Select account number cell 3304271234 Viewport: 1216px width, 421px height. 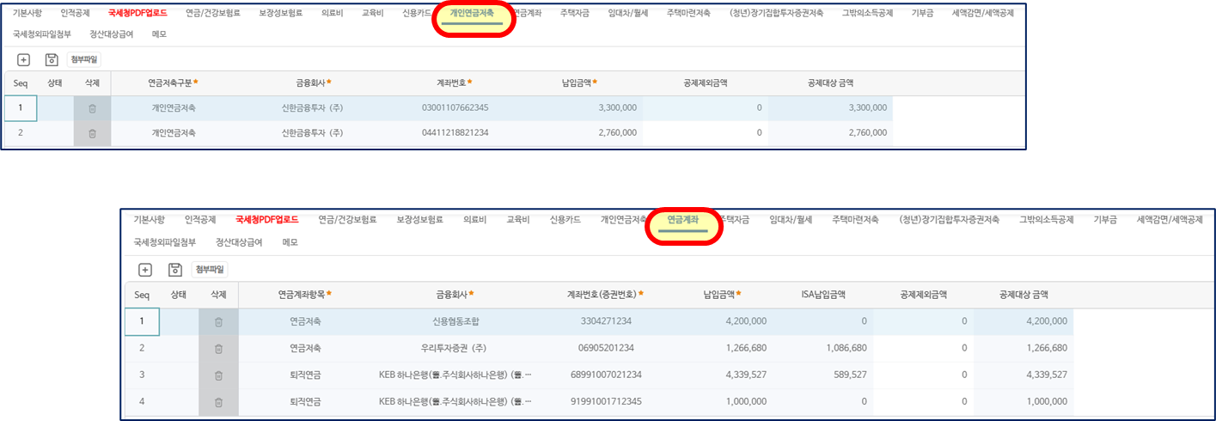tap(605, 321)
